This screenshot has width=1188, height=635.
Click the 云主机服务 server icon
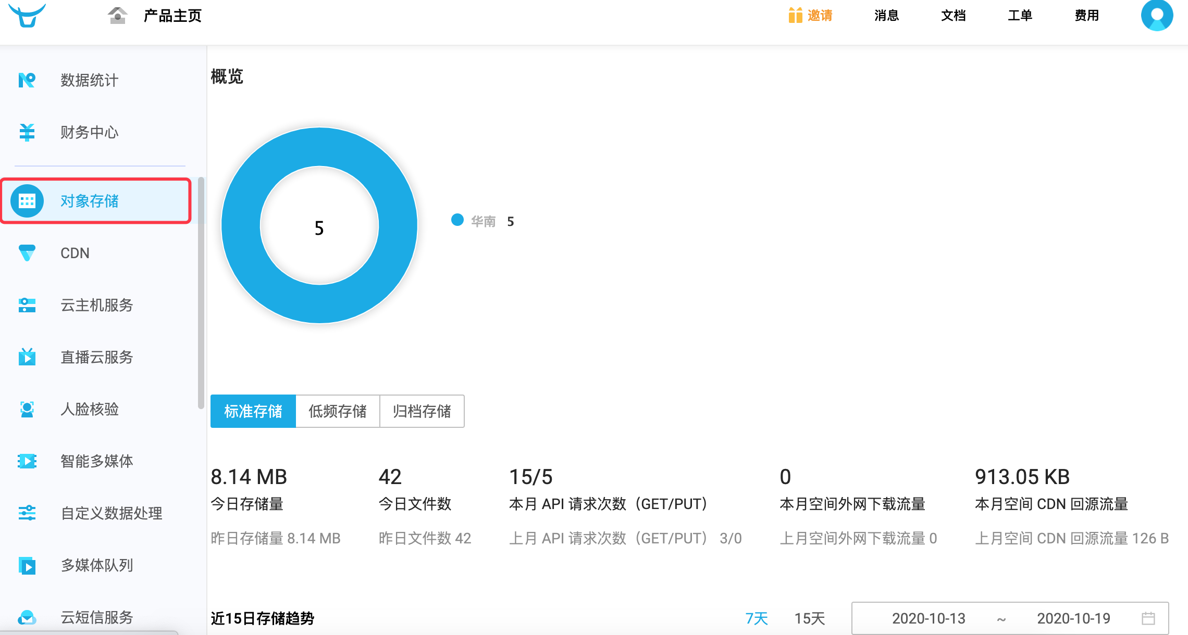(27, 305)
